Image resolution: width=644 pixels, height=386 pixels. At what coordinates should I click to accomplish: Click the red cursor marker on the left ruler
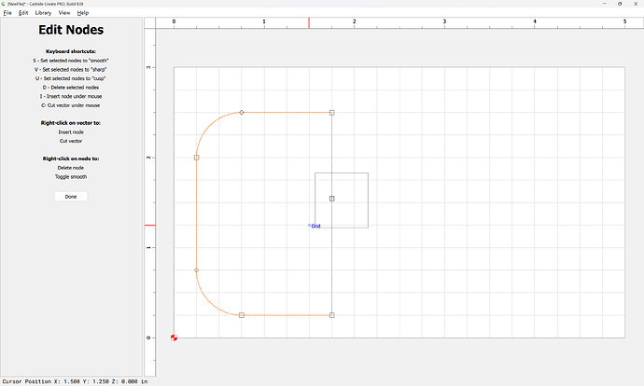(149, 225)
